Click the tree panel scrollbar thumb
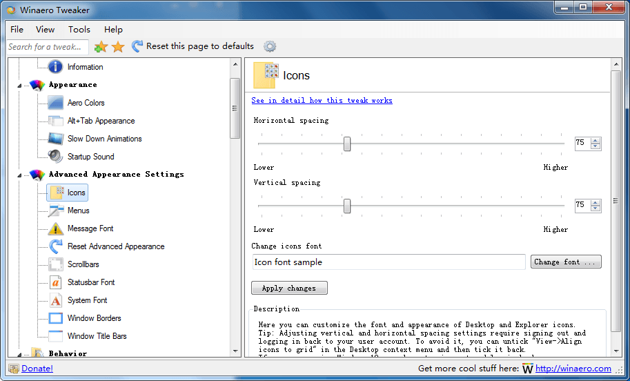630x381 pixels. pyautogui.click(x=235, y=108)
